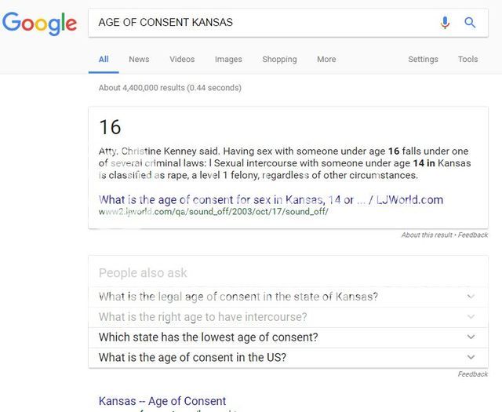Open the Settings menu
This screenshot has width=502, height=412.
point(423,60)
